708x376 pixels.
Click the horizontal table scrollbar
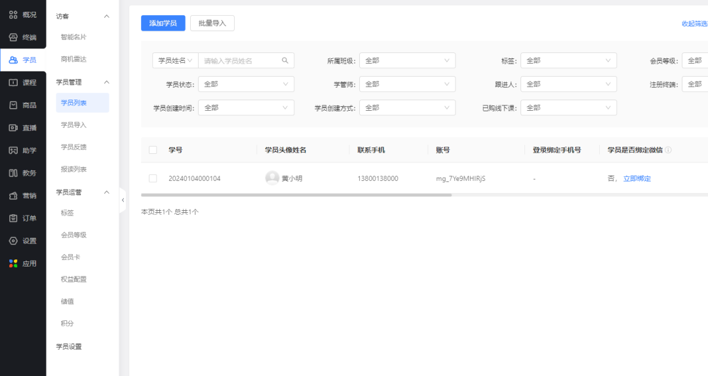pyautogui.click(x=296, y=195)
